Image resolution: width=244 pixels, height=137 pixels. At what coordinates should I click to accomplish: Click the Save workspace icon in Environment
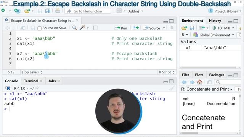pos(192,28)
